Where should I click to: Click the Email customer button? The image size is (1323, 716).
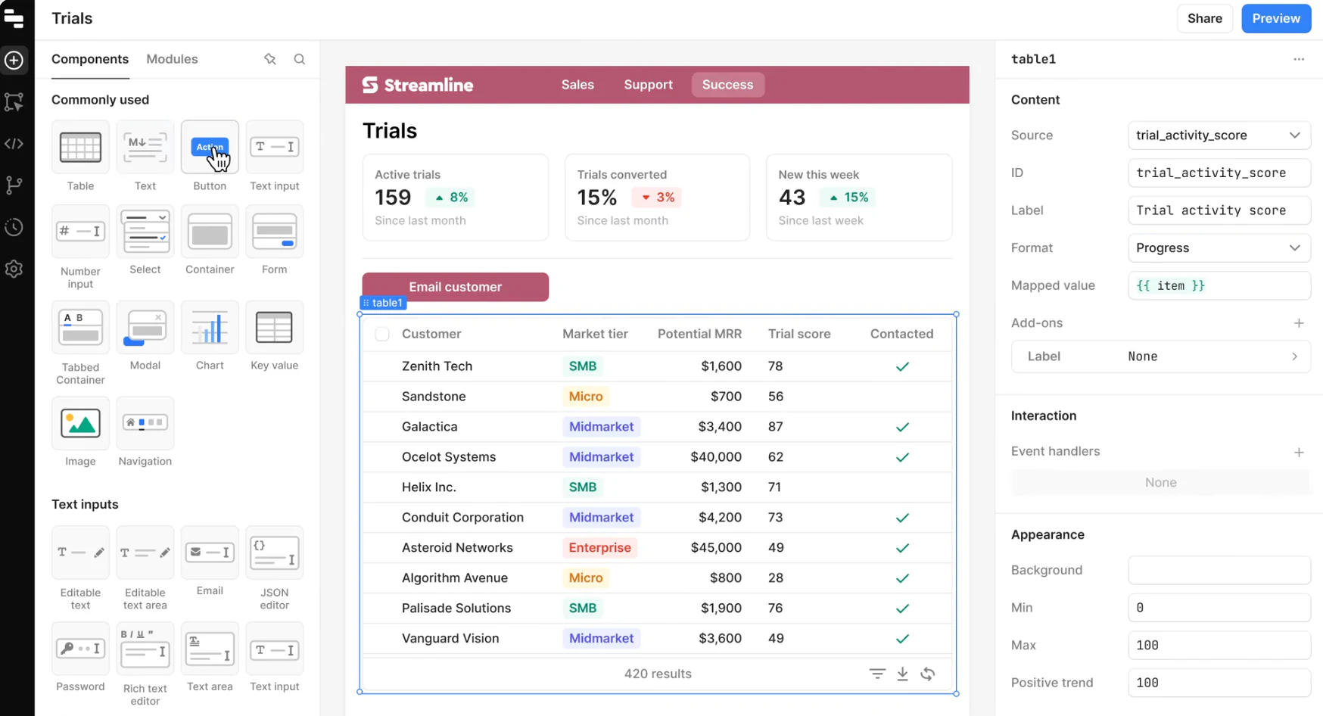[x=456, y=287]
